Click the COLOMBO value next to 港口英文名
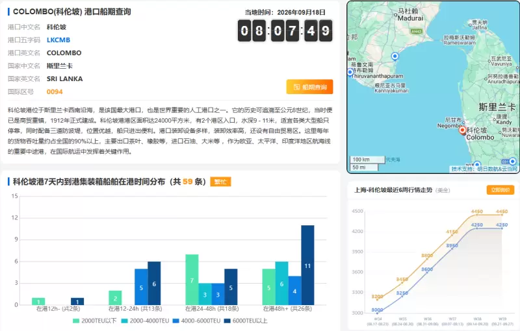520x331 pixels. (x=64, y=53)
